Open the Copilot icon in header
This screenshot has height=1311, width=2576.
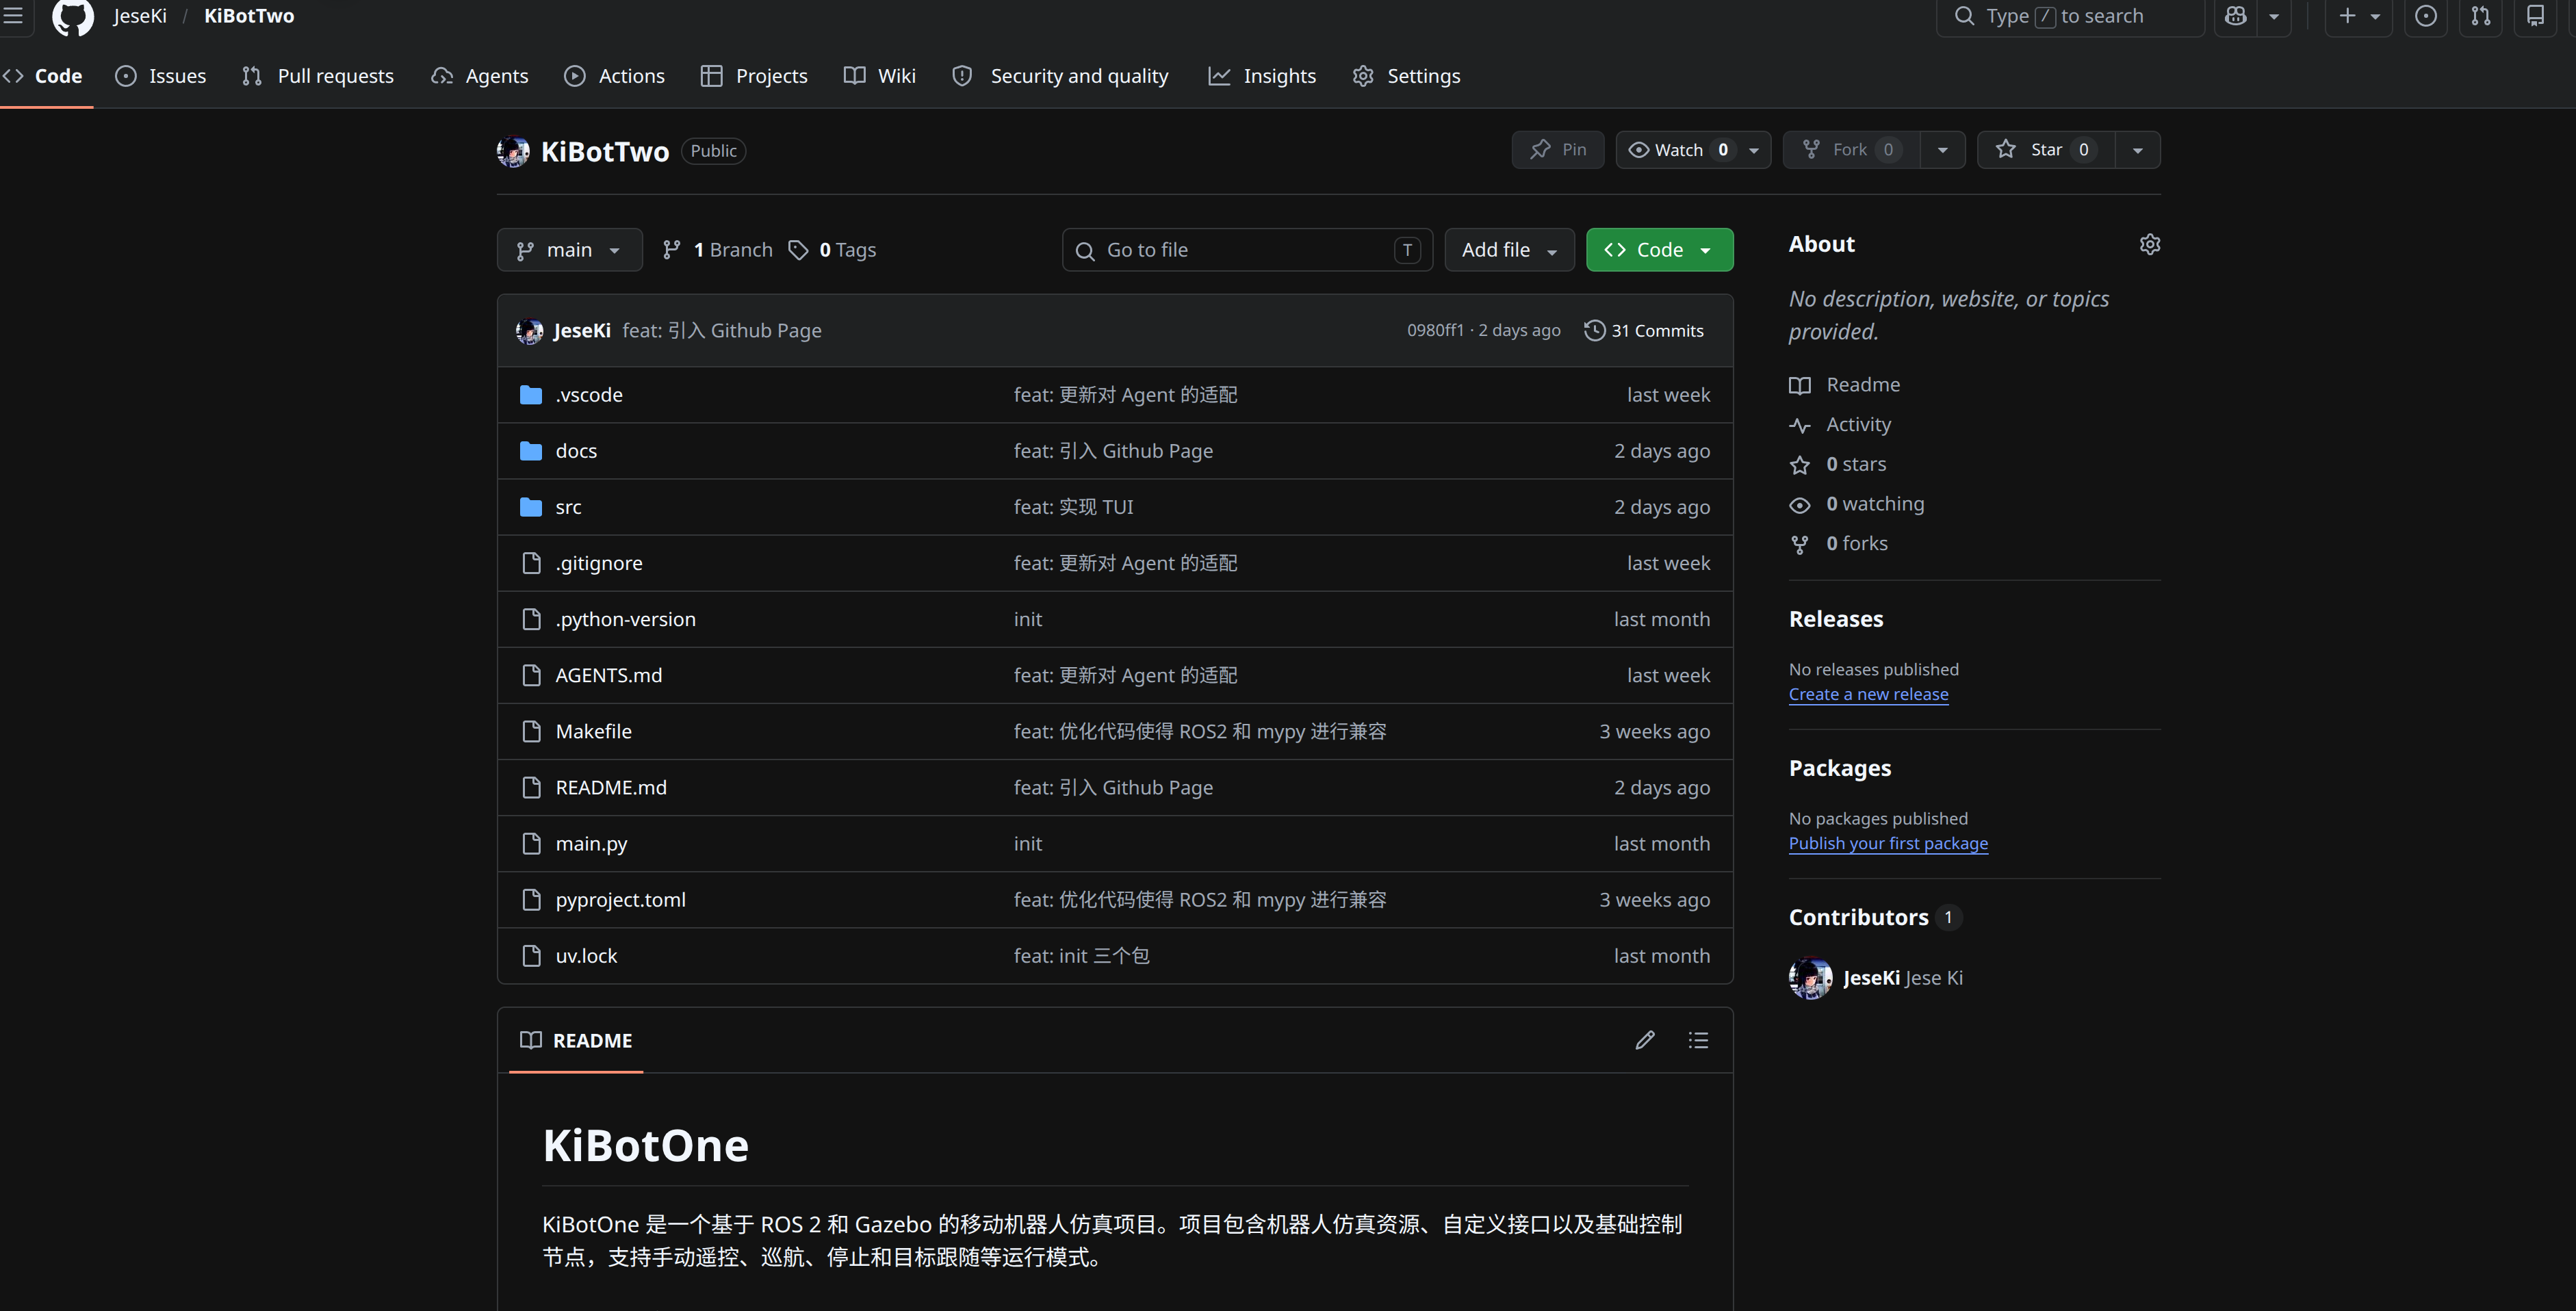click(2236, 16)
